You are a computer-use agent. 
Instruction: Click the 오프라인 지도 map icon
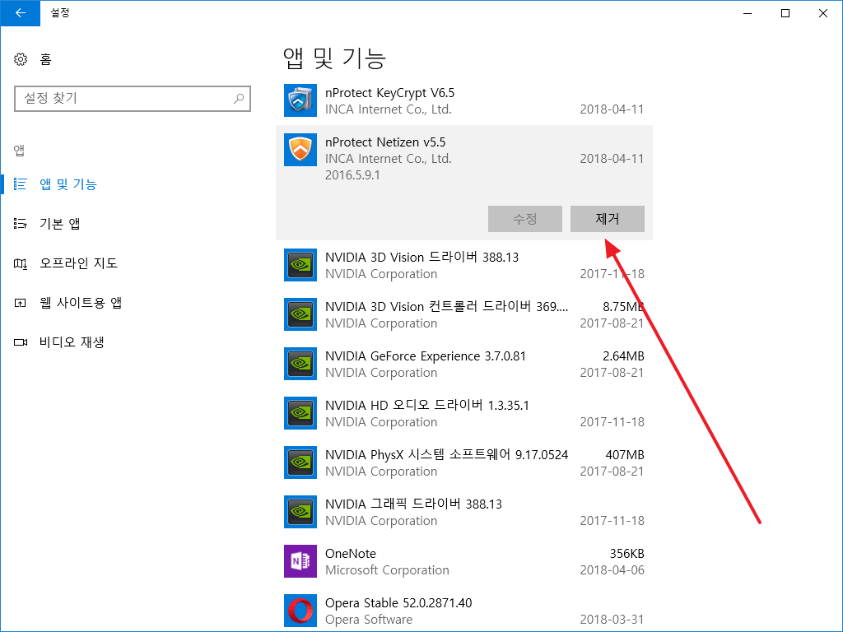point(21,263)
